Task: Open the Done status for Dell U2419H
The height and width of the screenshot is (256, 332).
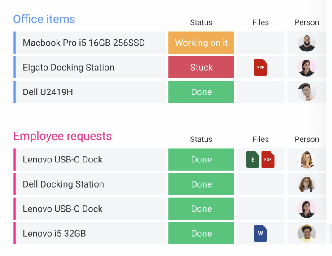Action: pyautogui.click(x=201, y=92)
